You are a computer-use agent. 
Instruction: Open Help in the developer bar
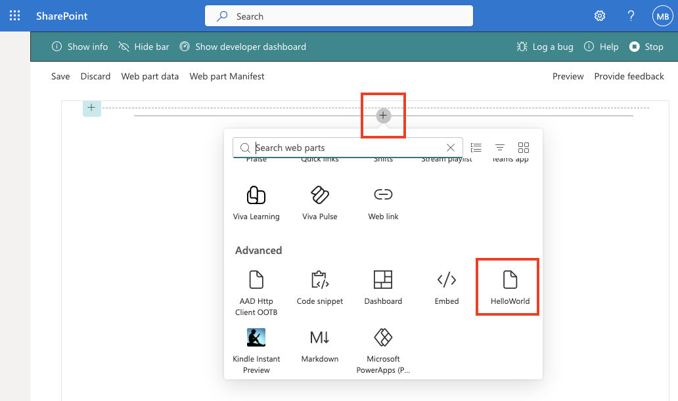point(601,47)
